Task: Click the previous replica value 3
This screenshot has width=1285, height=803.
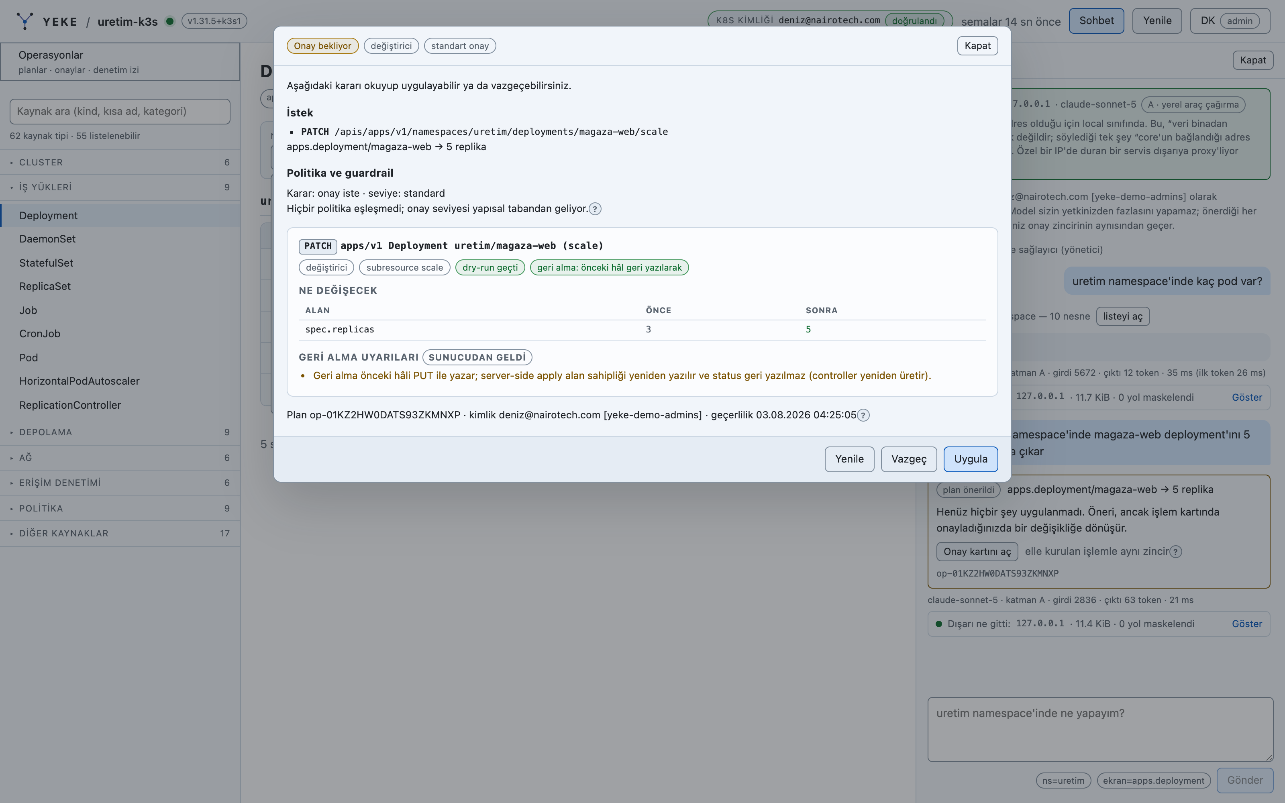Action: [x=649, y=330]
